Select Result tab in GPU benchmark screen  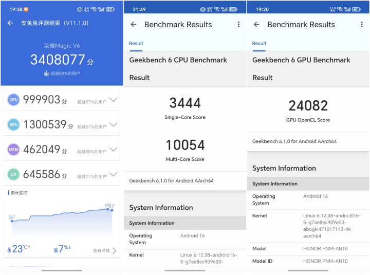[x=259, y=44]
